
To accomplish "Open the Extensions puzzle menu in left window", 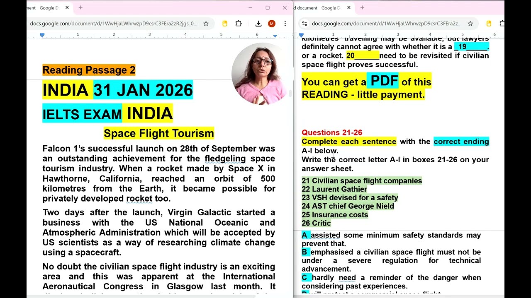I will click(239, 24).
